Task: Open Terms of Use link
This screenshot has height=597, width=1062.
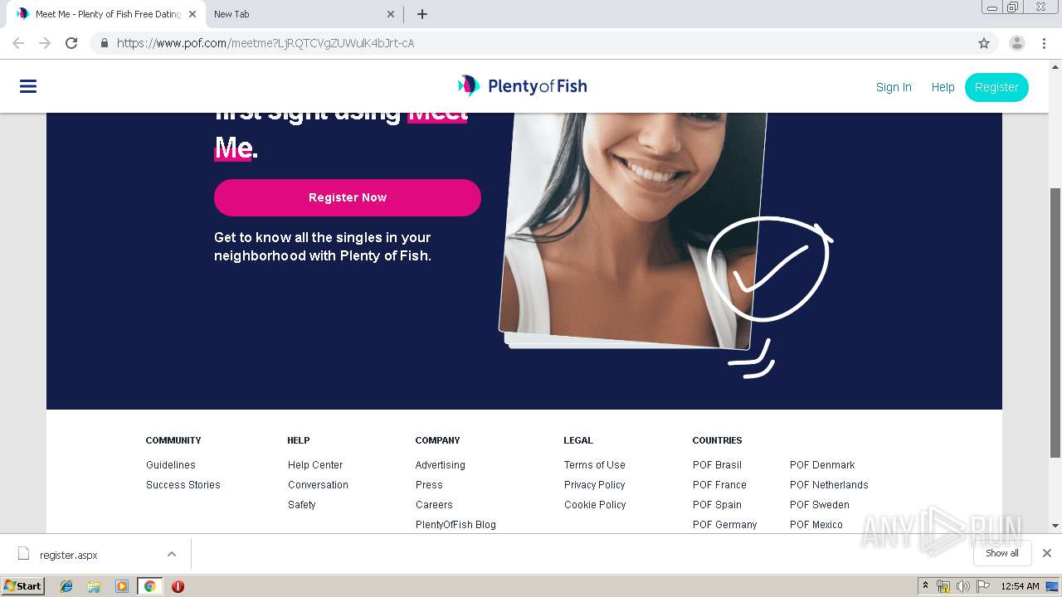Action: (x=595, y=465)
